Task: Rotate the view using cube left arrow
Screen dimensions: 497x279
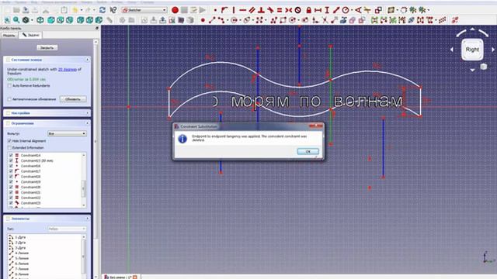Action: point(452,50)
